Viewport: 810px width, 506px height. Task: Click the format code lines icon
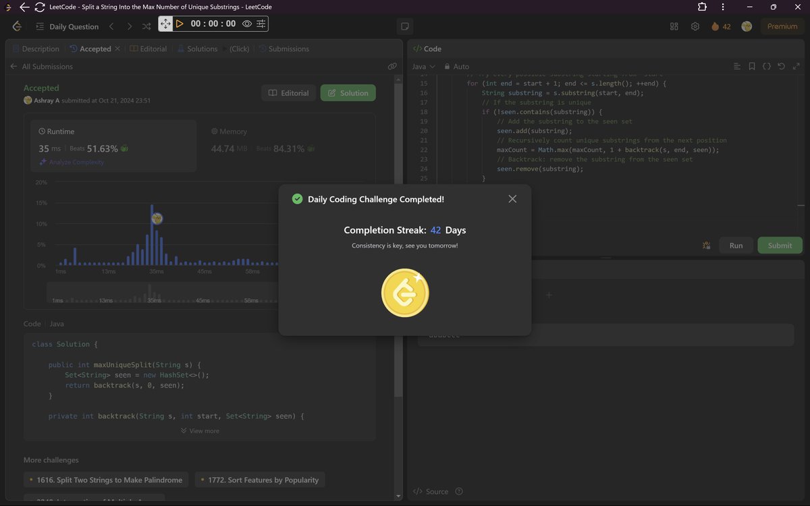click(737, 66)
